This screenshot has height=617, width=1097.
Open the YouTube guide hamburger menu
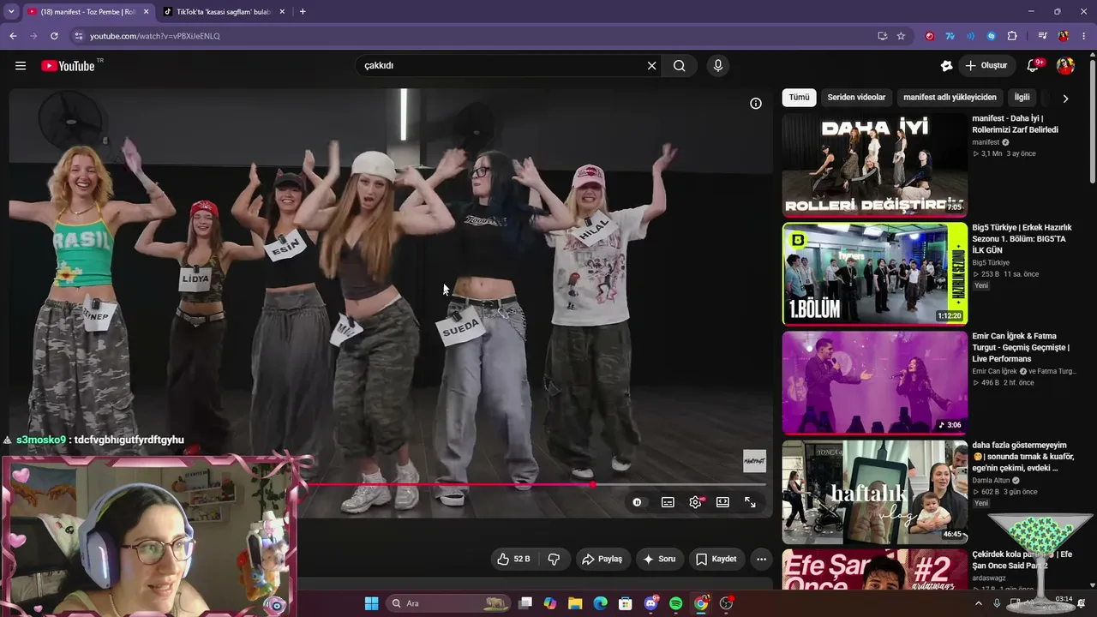21,66
